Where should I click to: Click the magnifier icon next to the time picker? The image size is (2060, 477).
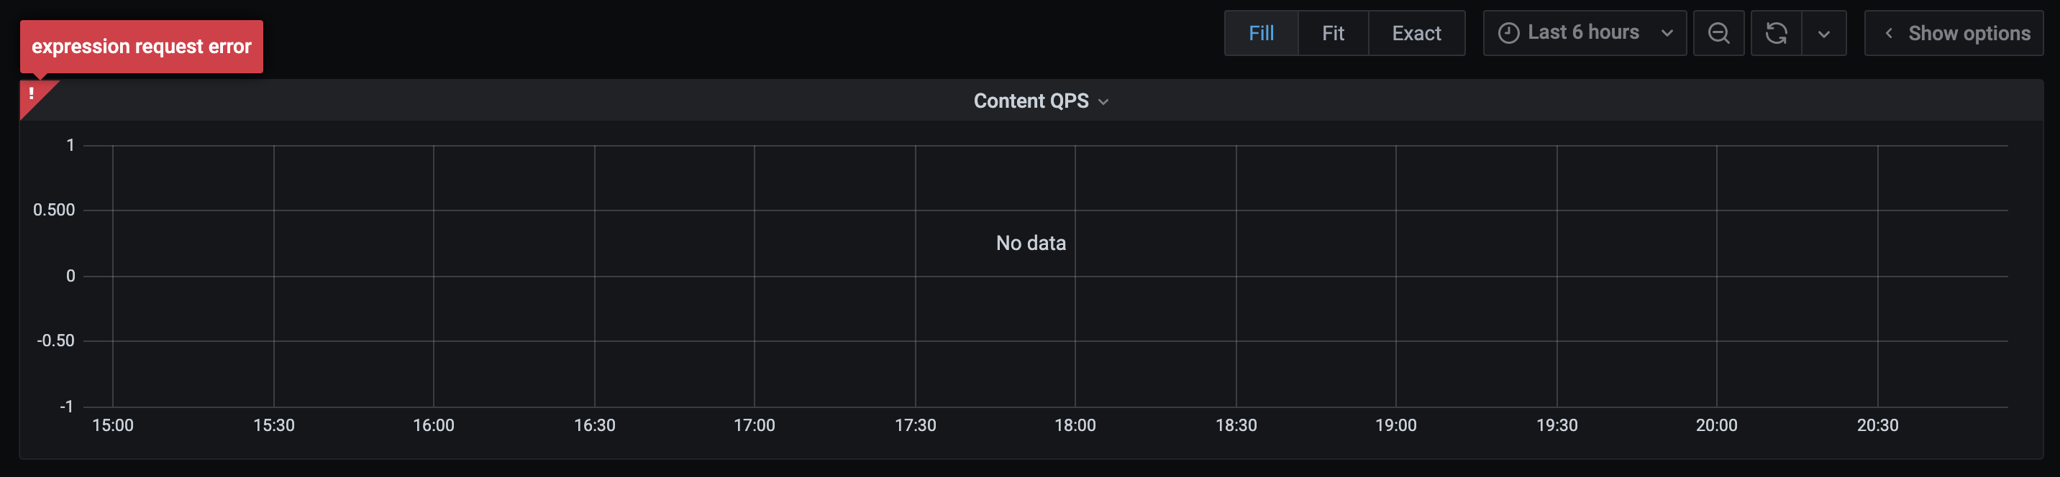click(x=1718, y=33)
